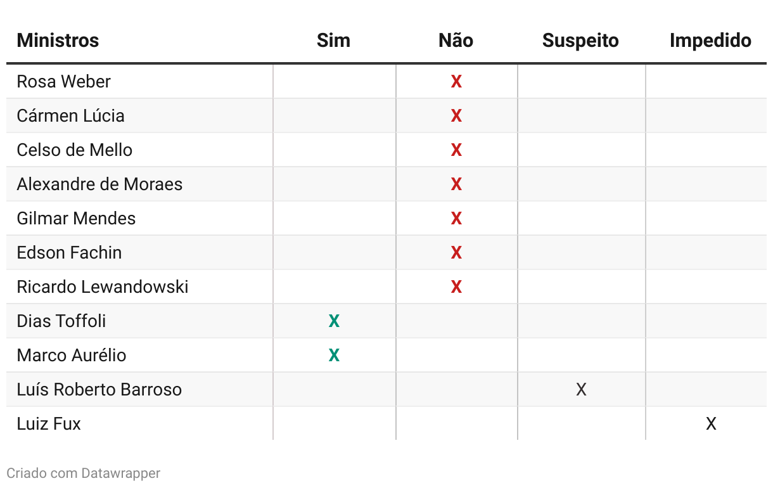Click the red X for Edson Fachin
The width and height of the screenshot is (773, 488).
click(x=456, y=252)
